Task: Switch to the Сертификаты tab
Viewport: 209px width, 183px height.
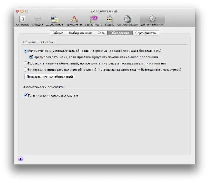Action: pos(145,33)
